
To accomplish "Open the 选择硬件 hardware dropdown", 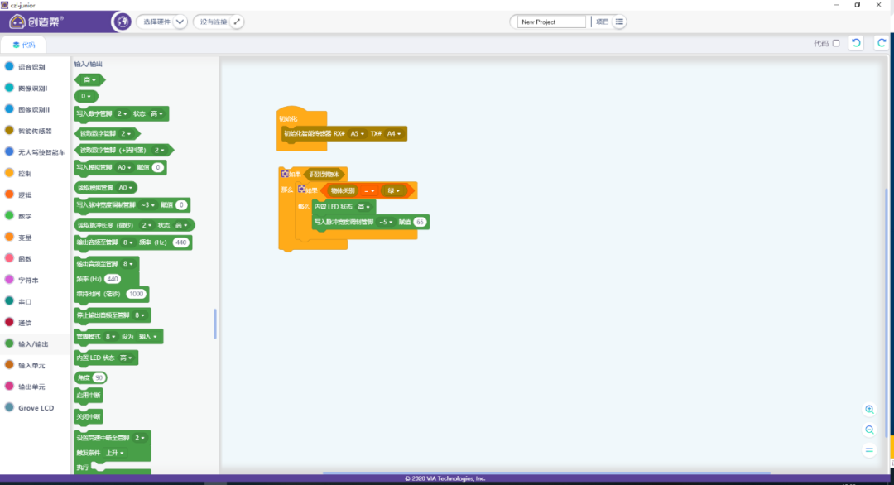I will tap(180, 22).
